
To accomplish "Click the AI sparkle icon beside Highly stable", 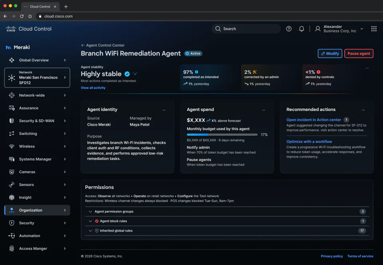I will coord(135,73).
